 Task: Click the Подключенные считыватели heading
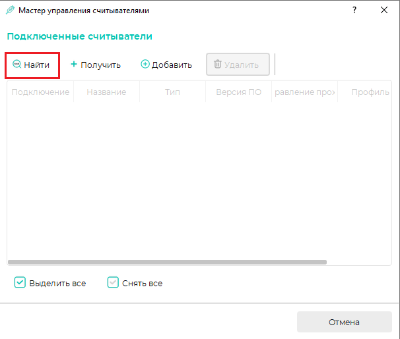pos(80,36)
